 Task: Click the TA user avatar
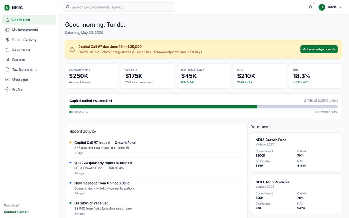pos(322,7)
